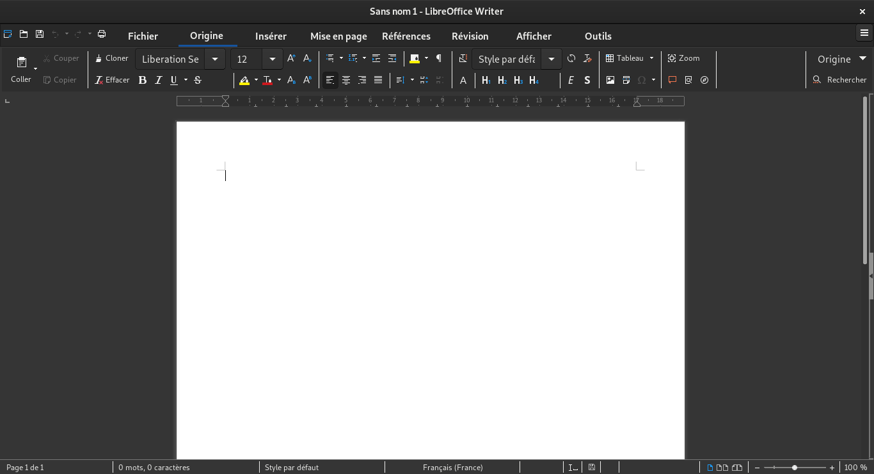The image size is (874, 474).
Task: Switch to the Outils tab
Action: coord(598,36)
